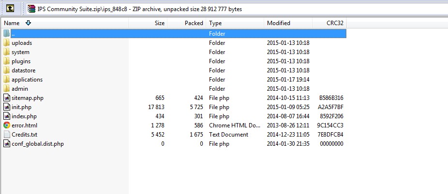
Task: Click the sitemap.php file icon
Action: [7, 98]
